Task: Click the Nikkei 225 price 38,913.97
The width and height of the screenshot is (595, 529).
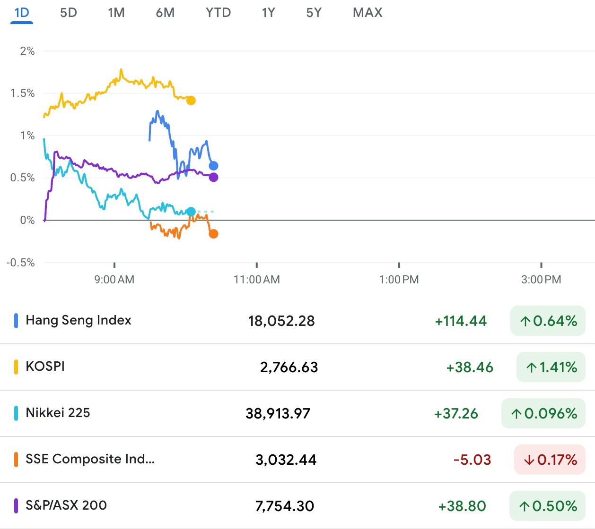Action: (x=278, y=414)
